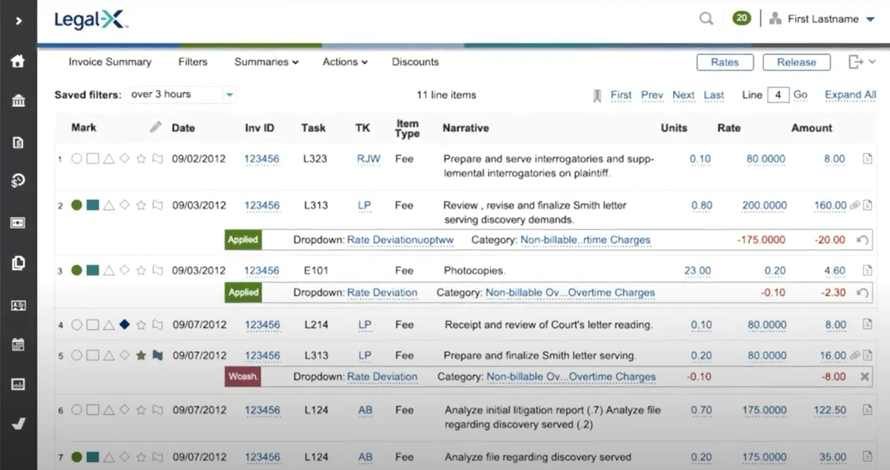Image resolution: width=890 pixels, height=470 pixels.
Task: Click paperclip attachment icon on row 2
Action: point(855,205)
